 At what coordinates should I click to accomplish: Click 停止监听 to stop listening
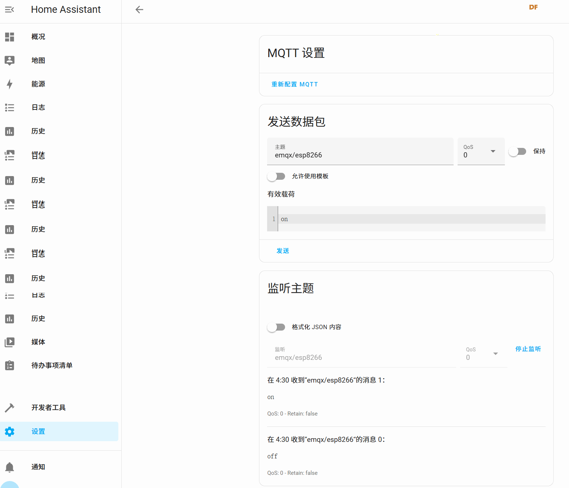528,349
